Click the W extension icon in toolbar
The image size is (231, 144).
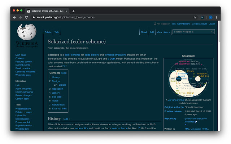(x=202, y=17)
